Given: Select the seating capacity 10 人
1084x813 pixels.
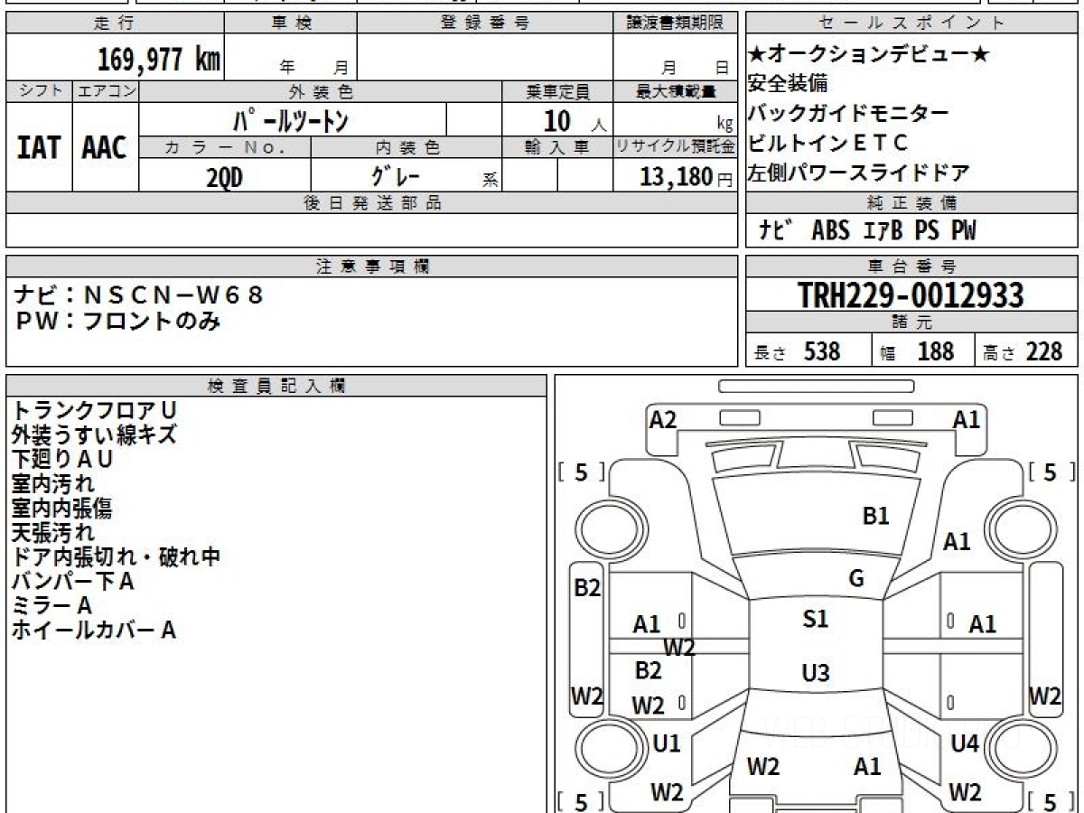Looking at the screenshot, I should click(x=575, y=120).
